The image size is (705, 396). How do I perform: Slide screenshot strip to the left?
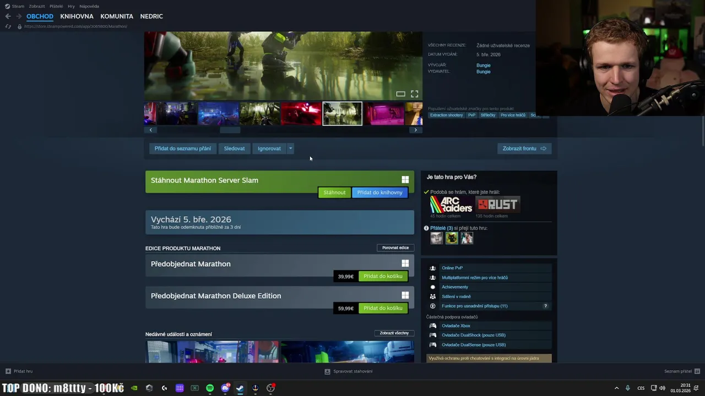tap(151, 130)
